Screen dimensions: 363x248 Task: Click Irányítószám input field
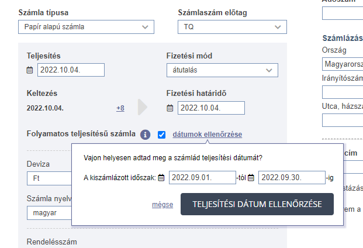[x=343, y=92]
